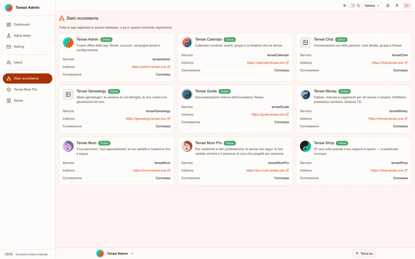Screen dimensions: 415x259
Task: Open the https://chat.tensei.one link
Action: coord(389,63)
